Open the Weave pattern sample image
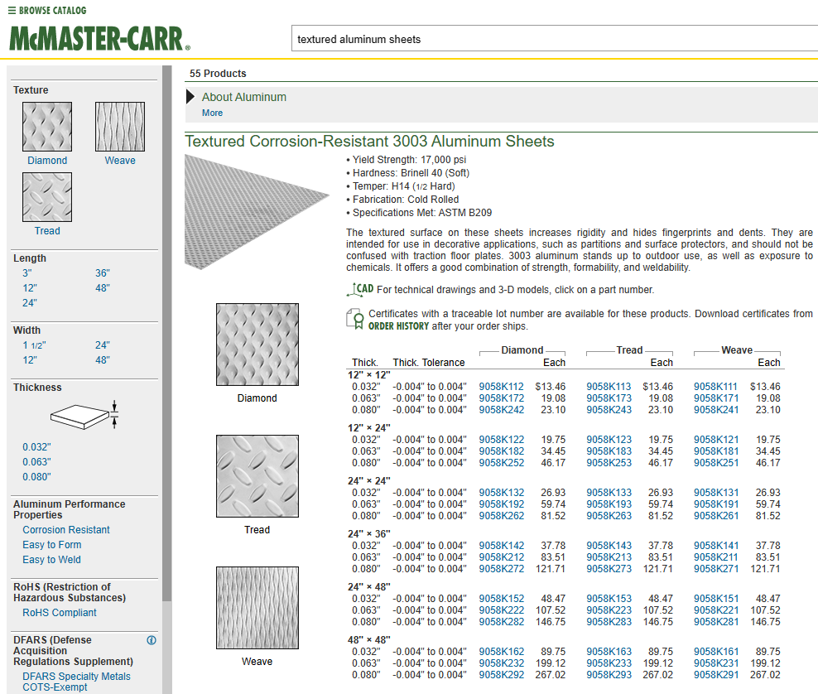 click(257, 608)
